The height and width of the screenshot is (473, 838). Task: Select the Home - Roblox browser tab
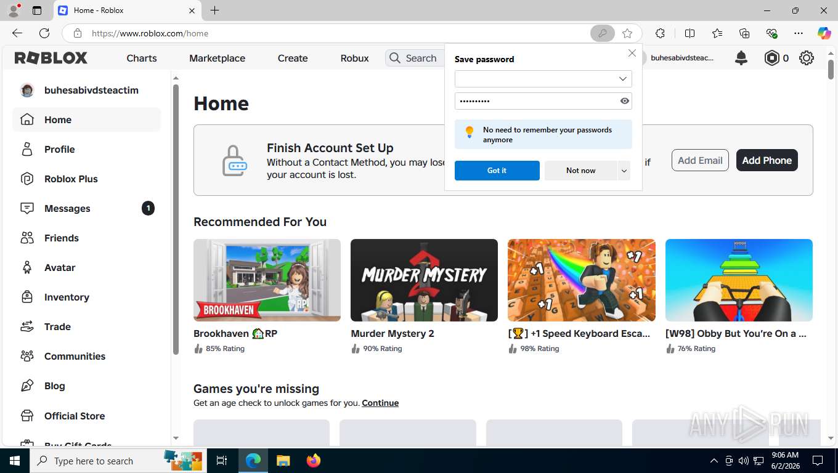pos(126,10)
